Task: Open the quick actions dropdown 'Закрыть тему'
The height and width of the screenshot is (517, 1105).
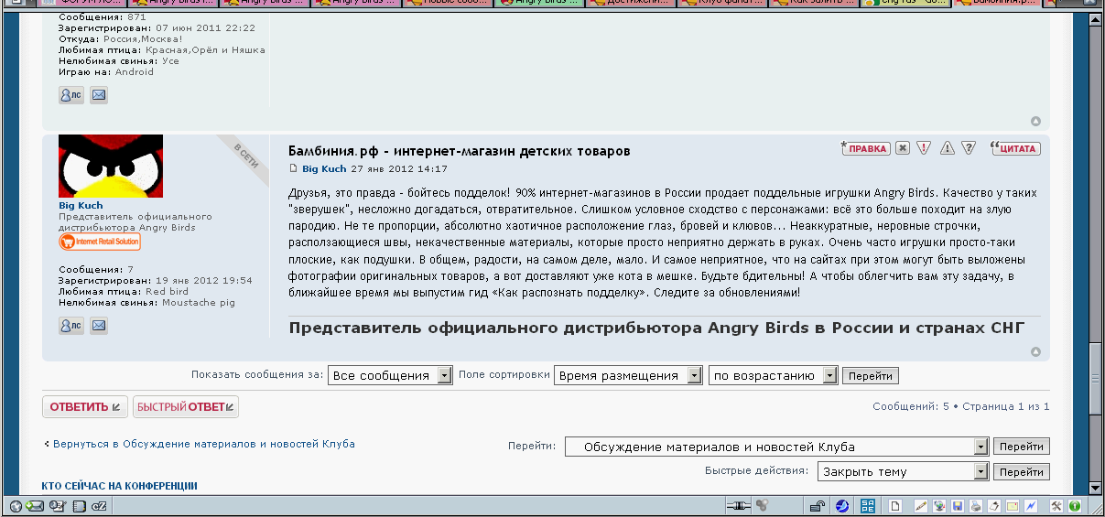Action: pyautogui.click(x=902, y=471)
